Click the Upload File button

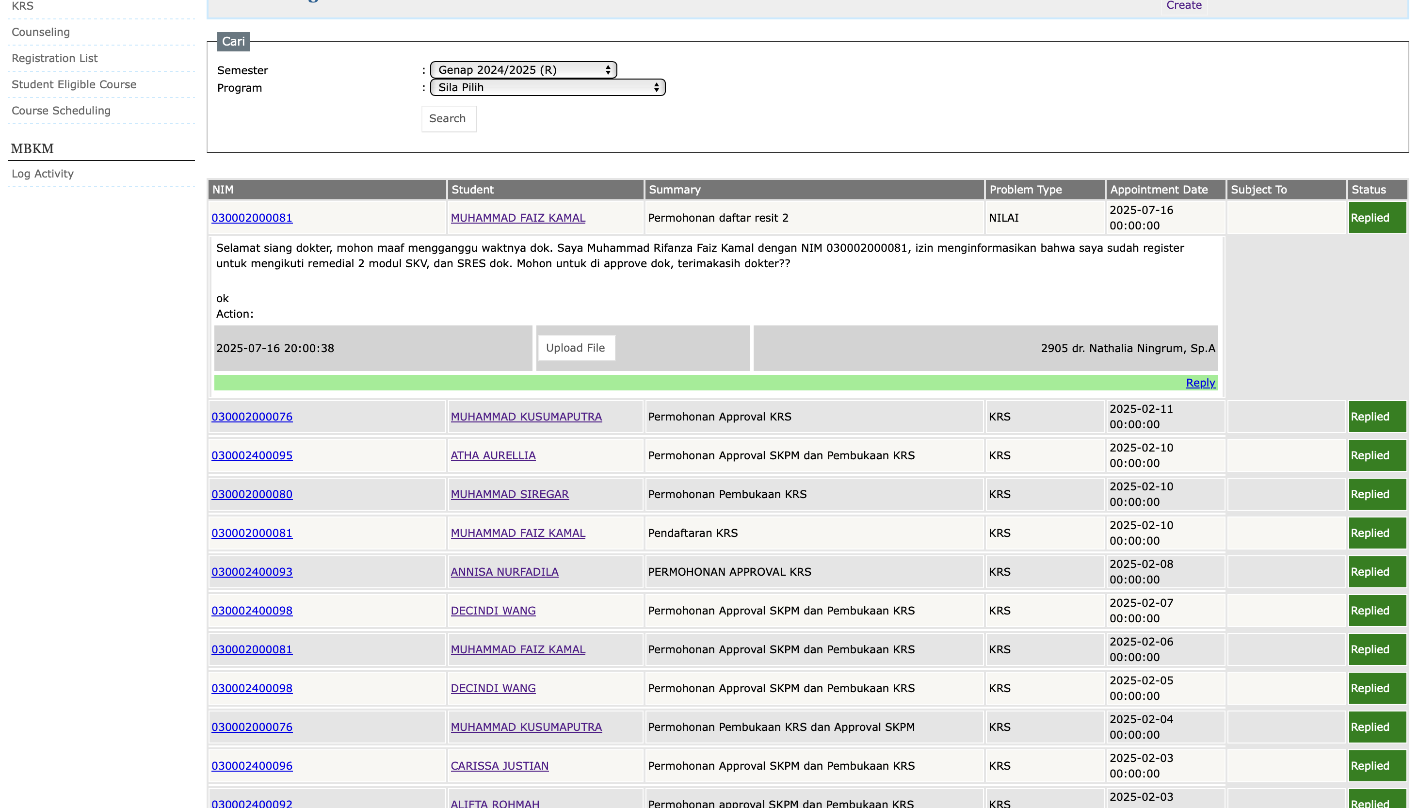coord(575,348)
